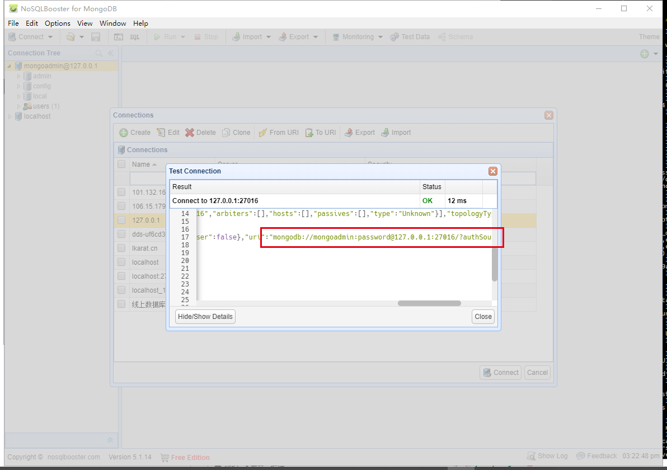
Task: Expand the Export dropdown arrow
Action: [316, 37]
